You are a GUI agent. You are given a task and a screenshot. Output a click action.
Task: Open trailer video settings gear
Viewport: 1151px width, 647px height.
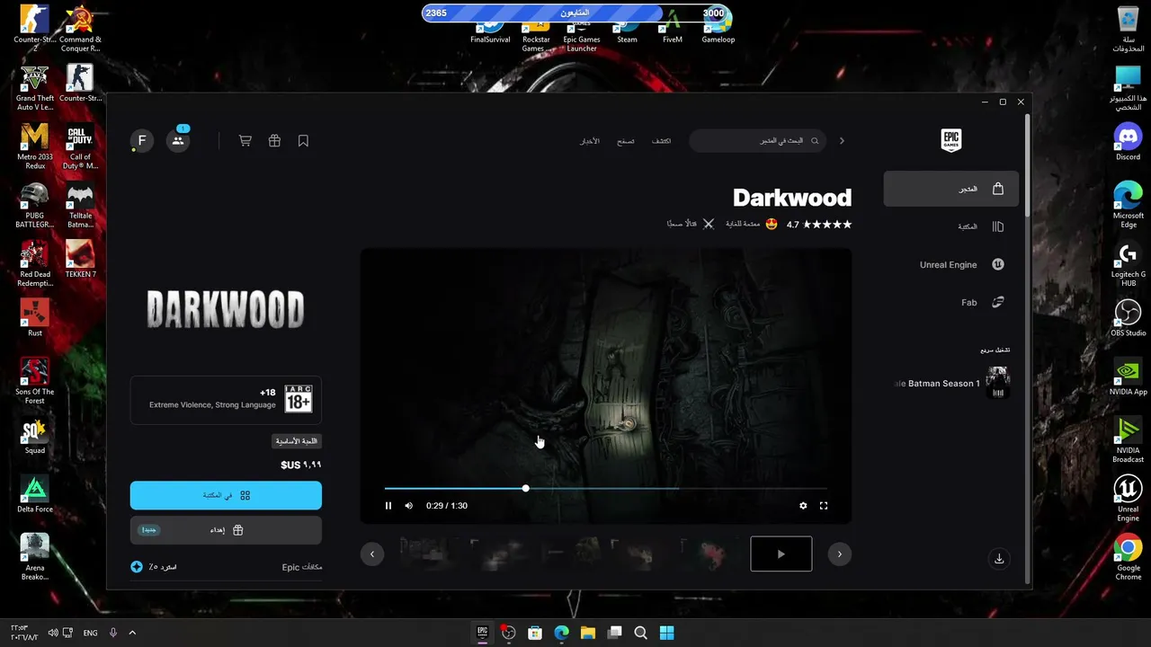tap(803, 506)
